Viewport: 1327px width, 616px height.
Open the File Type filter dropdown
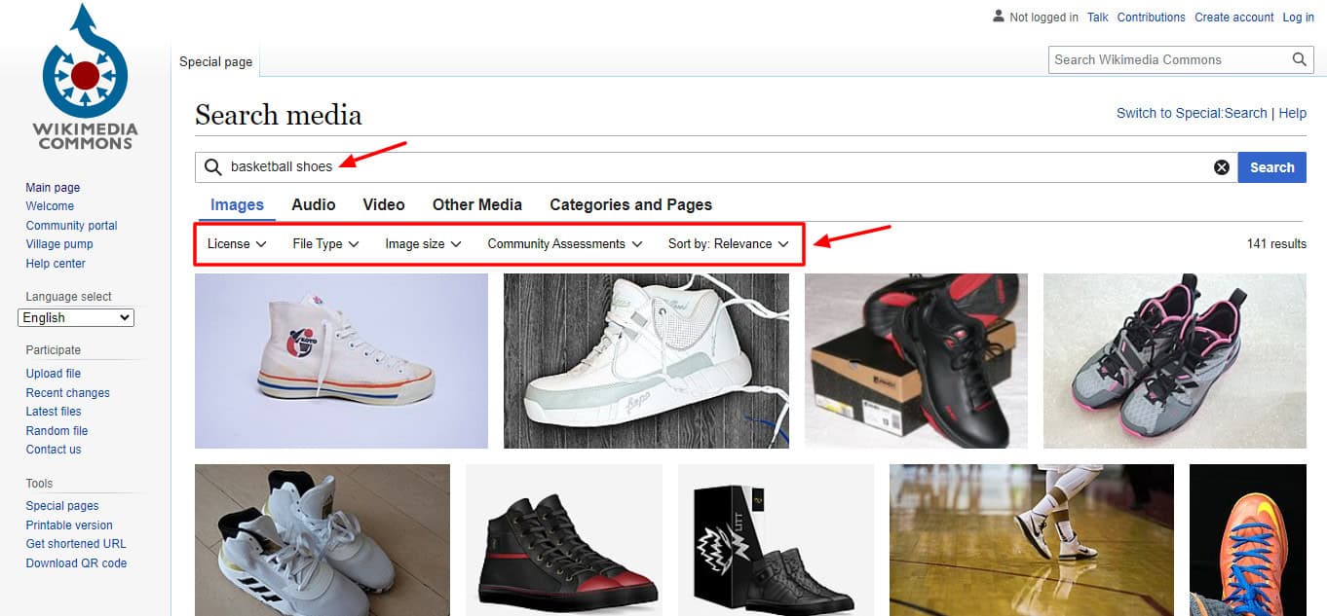pyautogui.click(x=325, y=244)
